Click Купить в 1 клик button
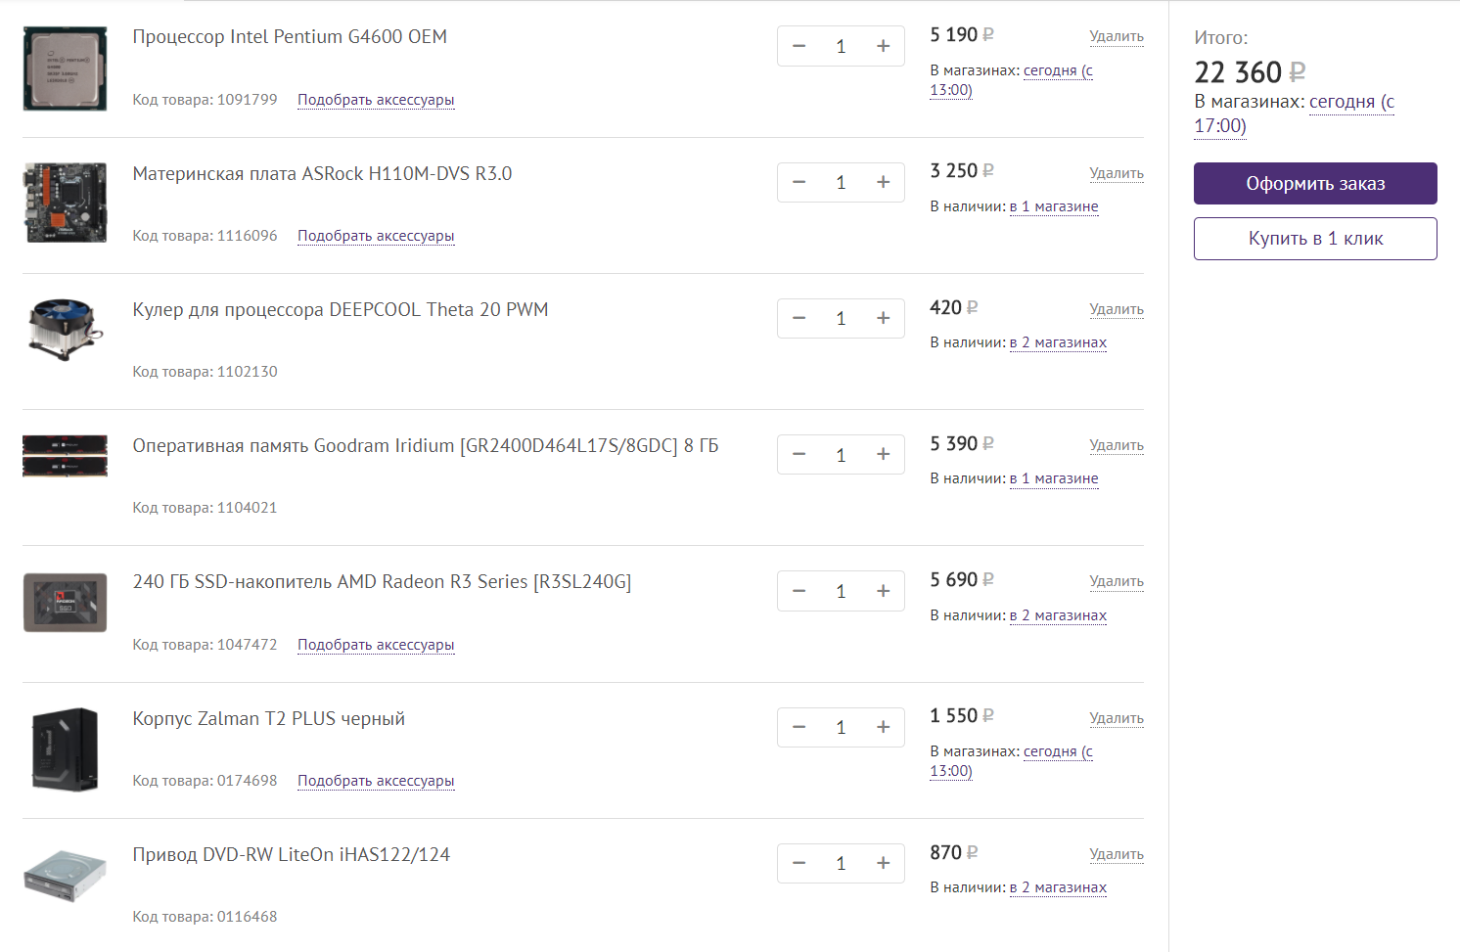Screen dimensions: 1460x952 tap(1314, 239)
